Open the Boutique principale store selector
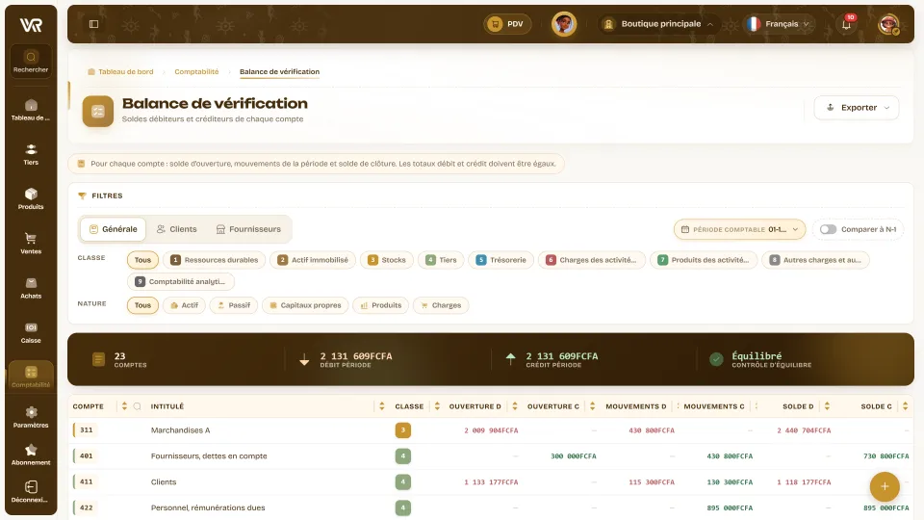Image resolution: width=924 pixels, height=520 pixels. (660, 24)
